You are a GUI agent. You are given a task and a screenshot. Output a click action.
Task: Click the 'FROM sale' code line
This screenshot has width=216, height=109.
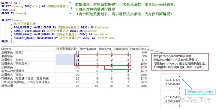8,10
